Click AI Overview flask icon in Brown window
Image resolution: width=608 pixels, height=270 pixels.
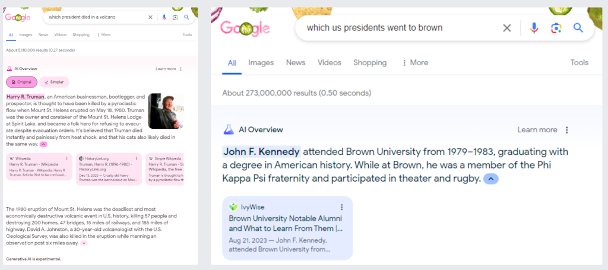[229, 129]
